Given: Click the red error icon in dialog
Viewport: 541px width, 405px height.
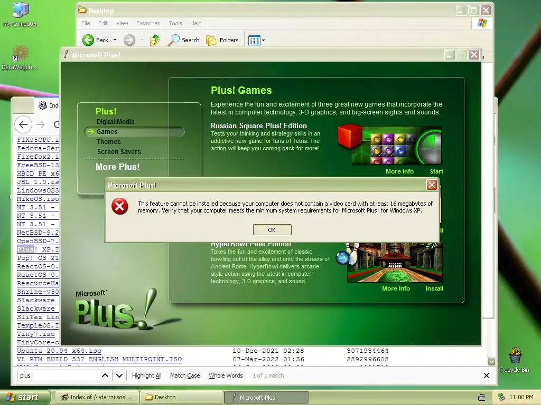Looking at the screenshot, I should (120, 206).
